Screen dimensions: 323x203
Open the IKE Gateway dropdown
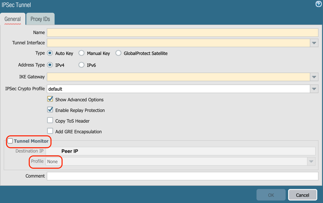314,77
